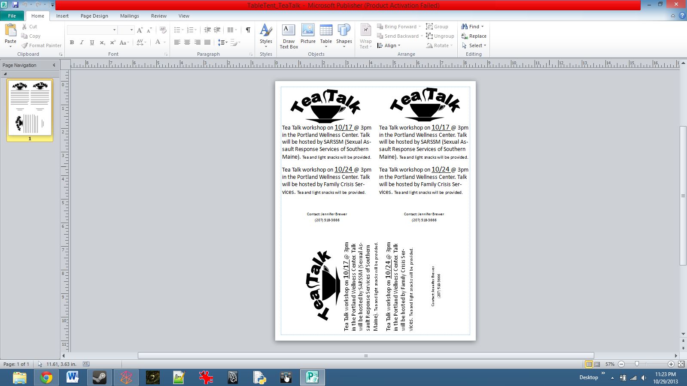Toggle bold formatting

72,42
